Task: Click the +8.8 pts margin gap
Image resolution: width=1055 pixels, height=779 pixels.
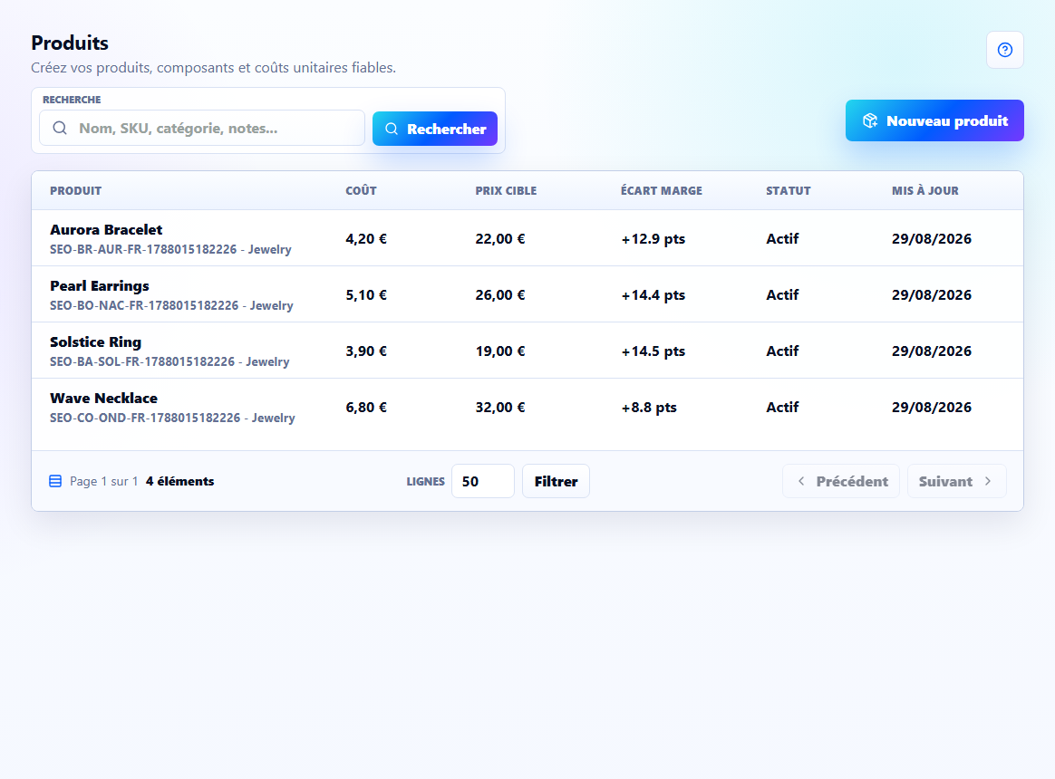Action: click(x=649, y=408)
